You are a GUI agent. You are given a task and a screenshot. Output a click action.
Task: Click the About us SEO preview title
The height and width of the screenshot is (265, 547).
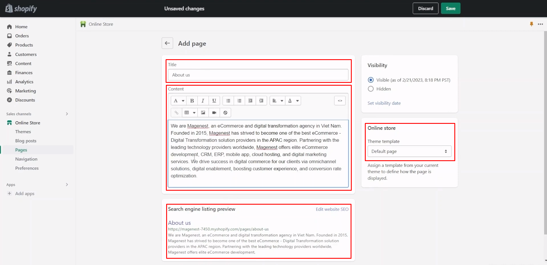coord(179,223)
